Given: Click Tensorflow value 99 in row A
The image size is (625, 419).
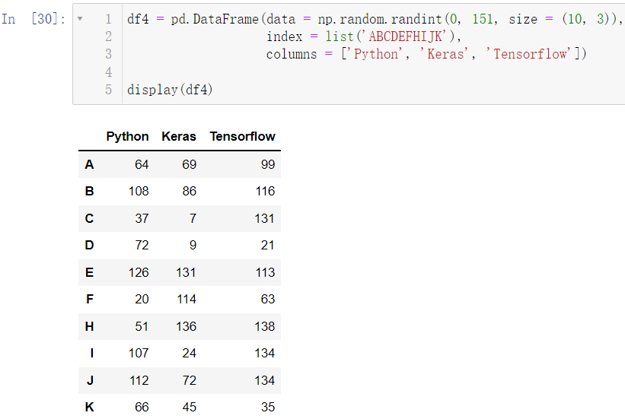Looking at the screenshot, I should [268, 164].
